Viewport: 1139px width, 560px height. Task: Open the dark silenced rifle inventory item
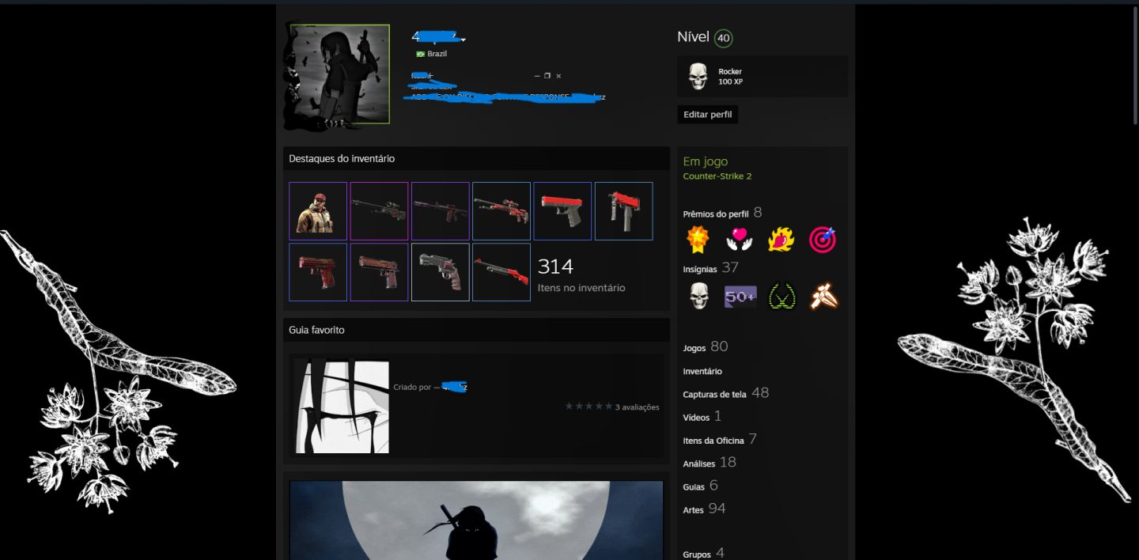pyautogui.click(x=441, y=211)
